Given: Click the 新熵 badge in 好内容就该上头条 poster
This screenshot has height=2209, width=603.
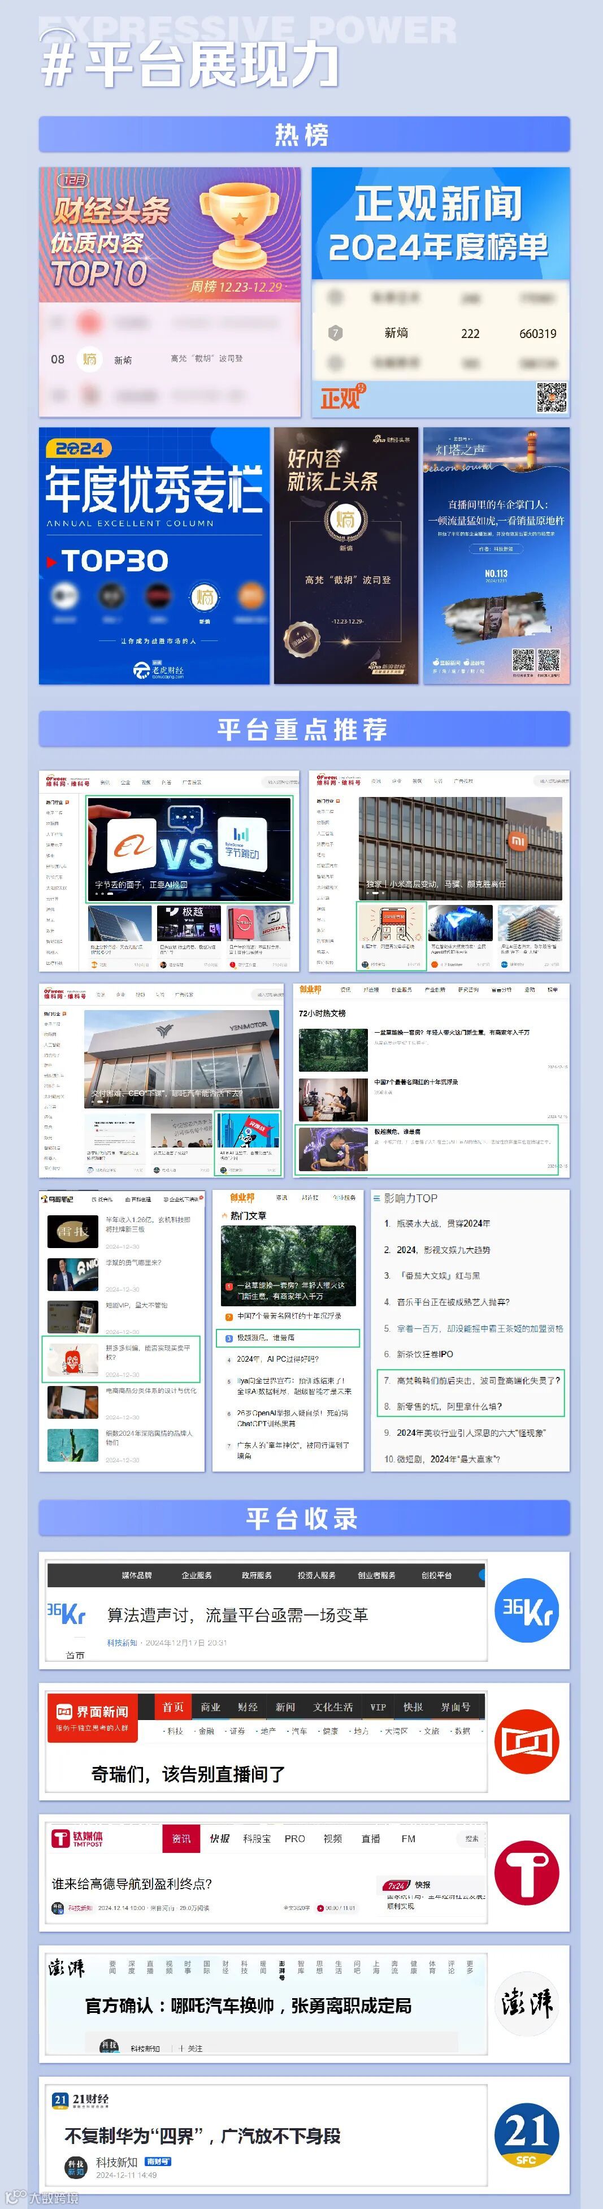Looking at the screenshot, I should pyautogui.click(x=346, y=519).
